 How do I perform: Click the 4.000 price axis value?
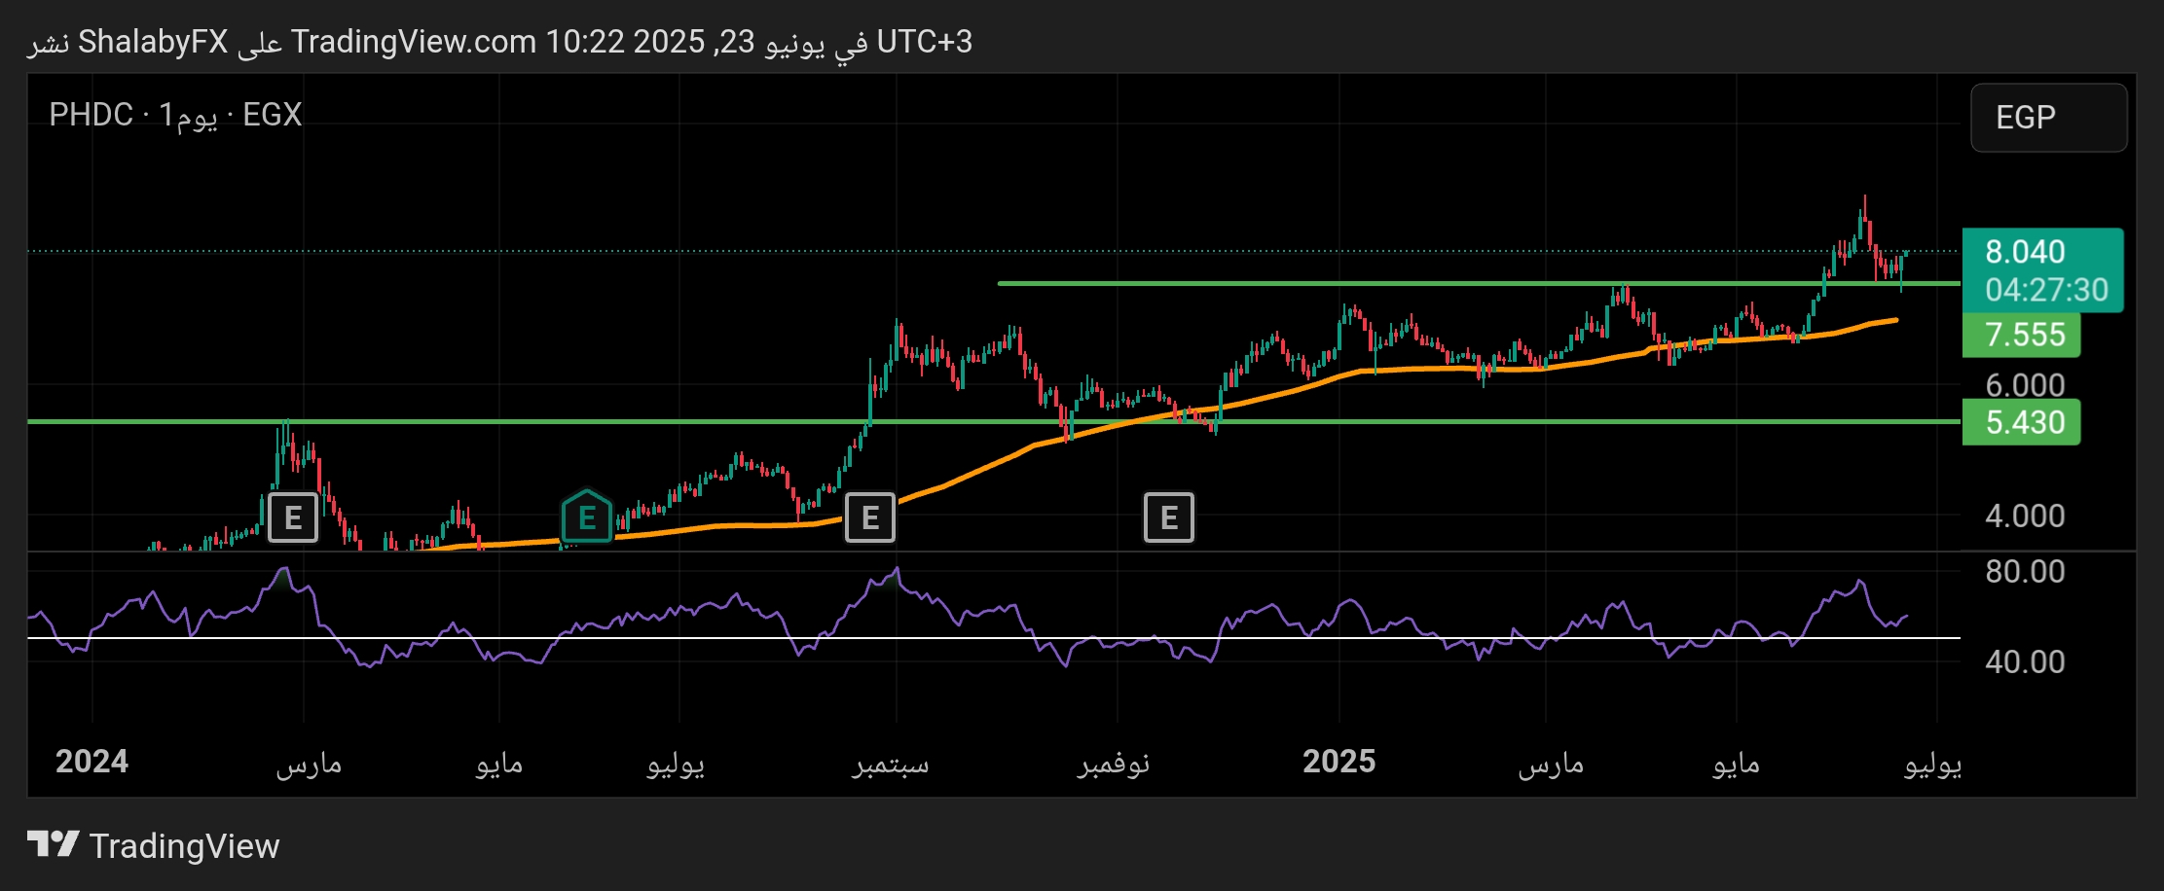(2025, 516)
